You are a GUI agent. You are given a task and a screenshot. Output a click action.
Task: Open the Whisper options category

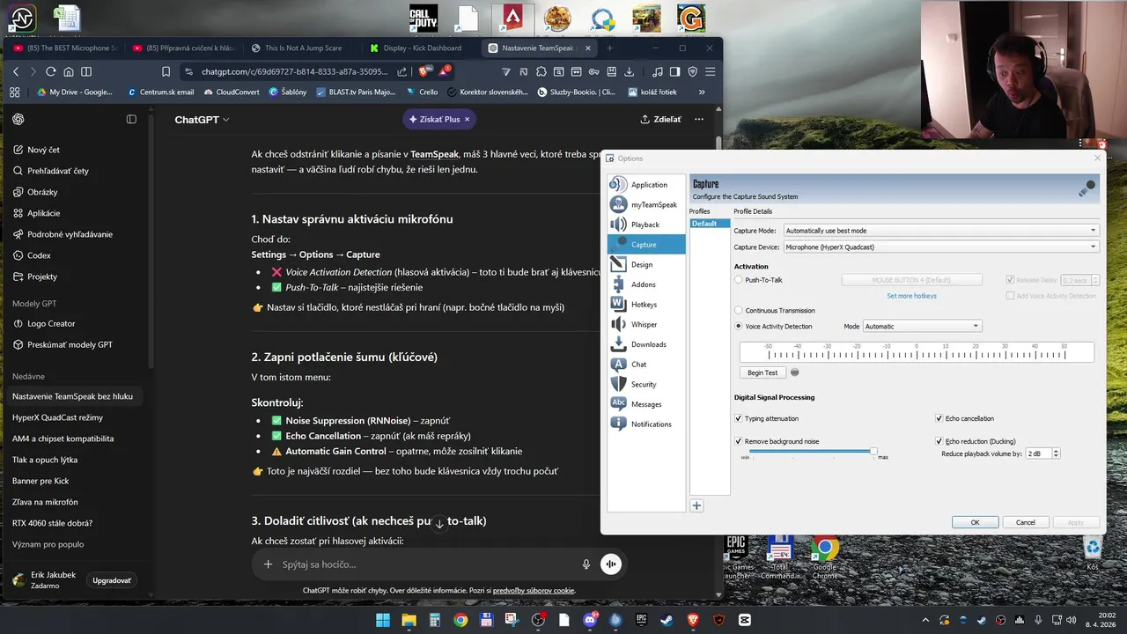point(647,324)
